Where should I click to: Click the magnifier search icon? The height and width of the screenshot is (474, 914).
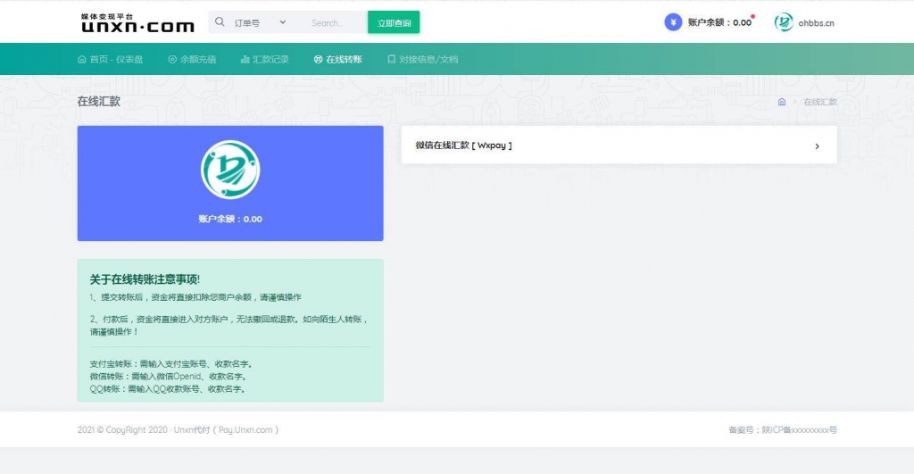[x=220, y=22]
